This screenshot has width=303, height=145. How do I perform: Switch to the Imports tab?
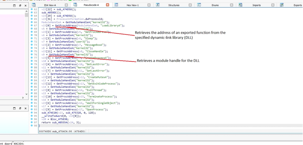pyautogui.click(x=256, y=5)
